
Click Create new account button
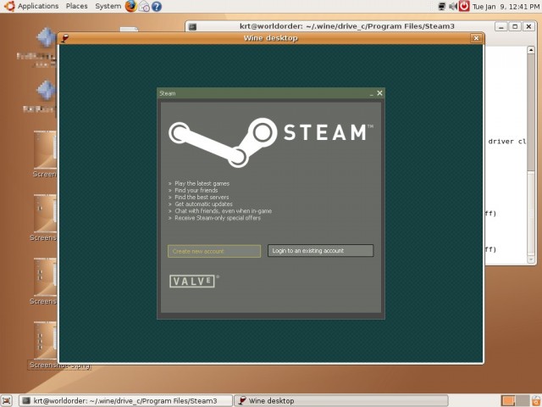pos(214,251)
